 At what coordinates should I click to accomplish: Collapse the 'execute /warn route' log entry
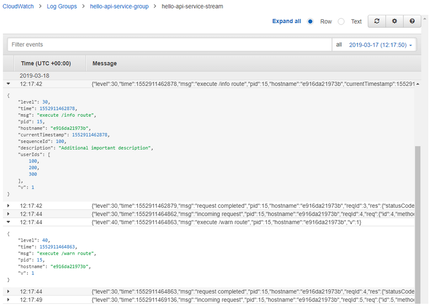point(8,222)
